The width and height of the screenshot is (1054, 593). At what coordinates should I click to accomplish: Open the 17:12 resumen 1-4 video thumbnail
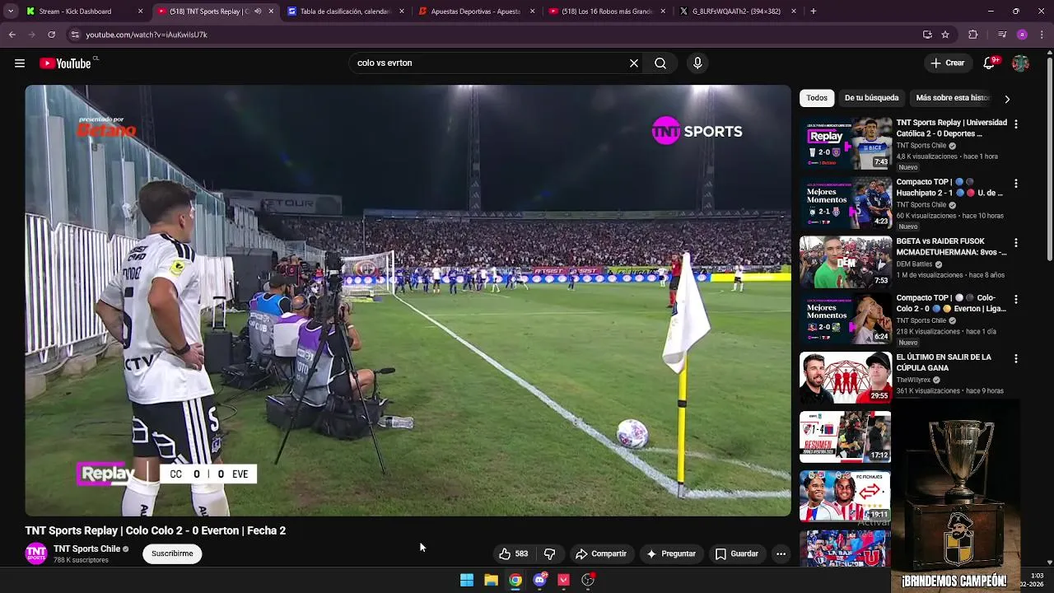(x=845, y=437)
